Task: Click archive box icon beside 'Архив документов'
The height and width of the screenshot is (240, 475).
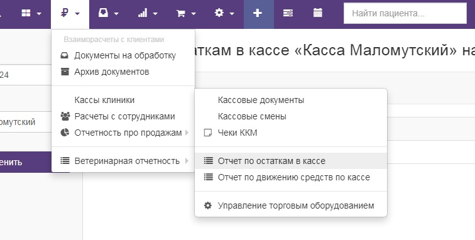Action: click(x=65, y=72)
